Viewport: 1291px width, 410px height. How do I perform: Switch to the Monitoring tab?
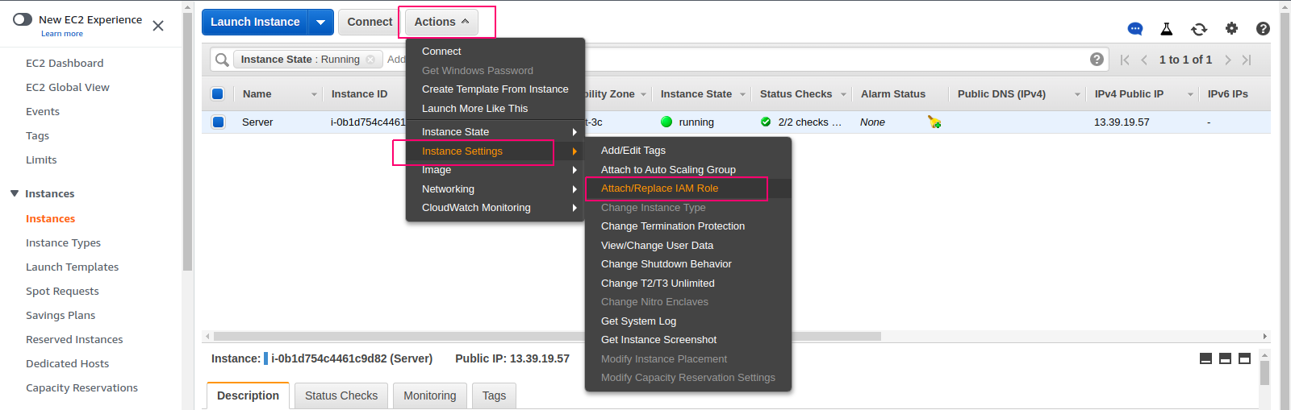(x=430, y=396)
